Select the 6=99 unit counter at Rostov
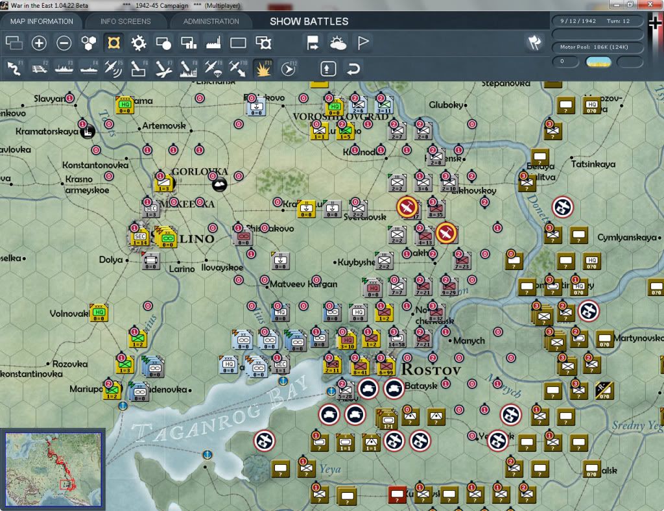Image resolution: width=664 pixels, height=511 pixels. pyautogui.click(x=386, y=366)
